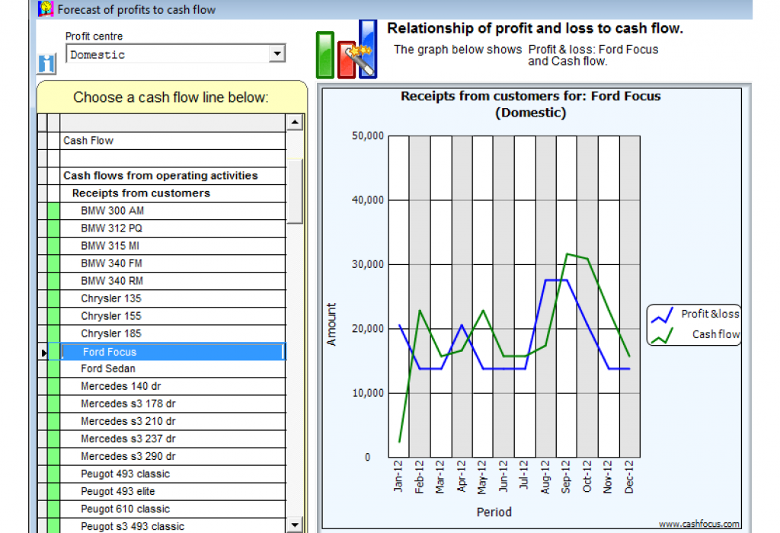This screenshot has width=780, height=533.
Task: Click the Cash Flow heading row
Action: tap(173, 141)
